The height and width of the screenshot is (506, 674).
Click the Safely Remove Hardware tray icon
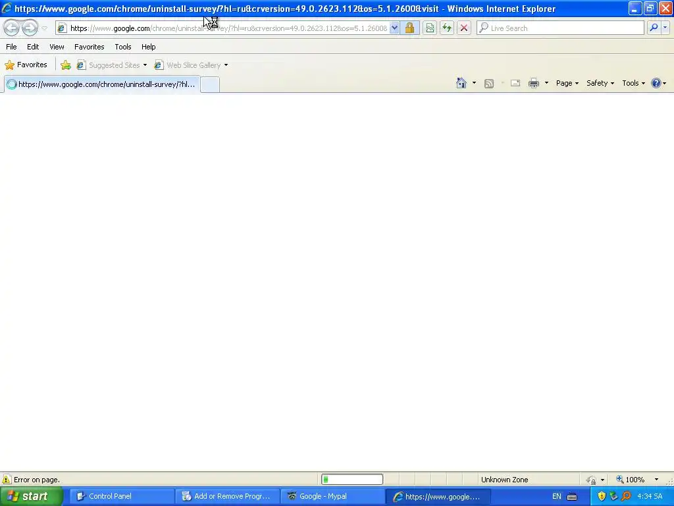[x=614, y=497]
